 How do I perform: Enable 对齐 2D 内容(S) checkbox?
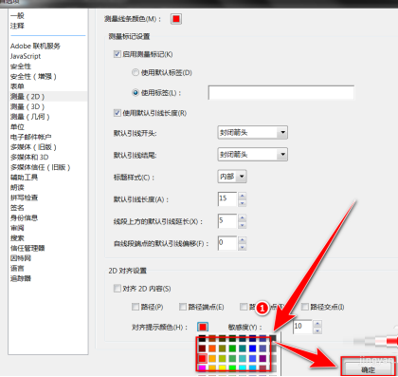point(117,289)
